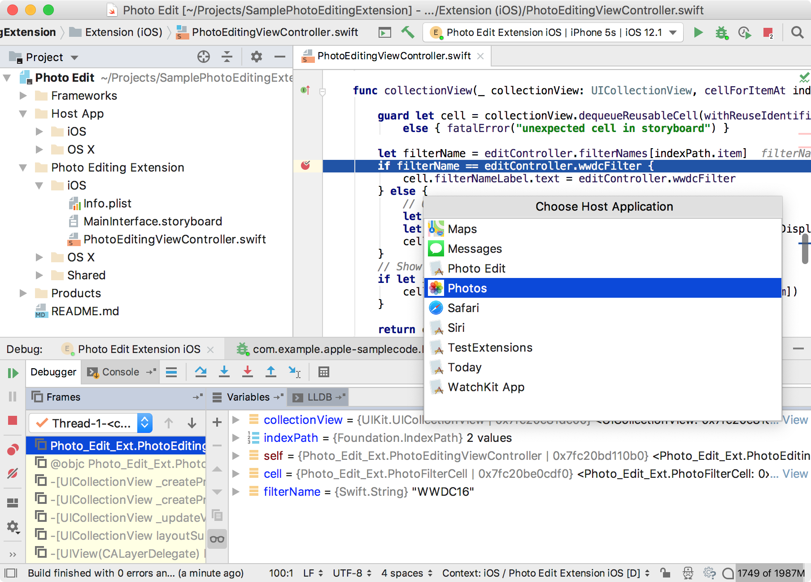Select previous frame up arrow
Screen dimensions: 811x582
click(x=169, y=423)
